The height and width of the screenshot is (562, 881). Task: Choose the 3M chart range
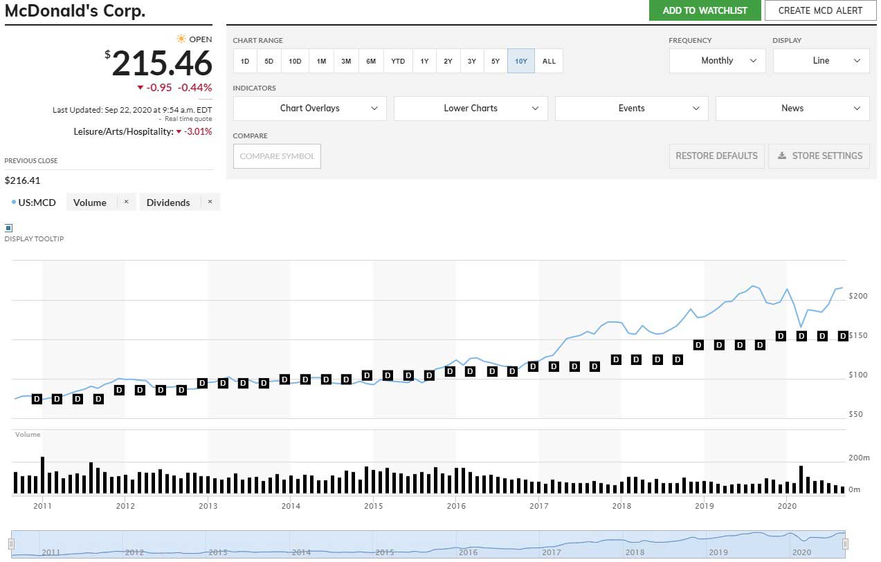pyautogui.click(x=346, y=61)
